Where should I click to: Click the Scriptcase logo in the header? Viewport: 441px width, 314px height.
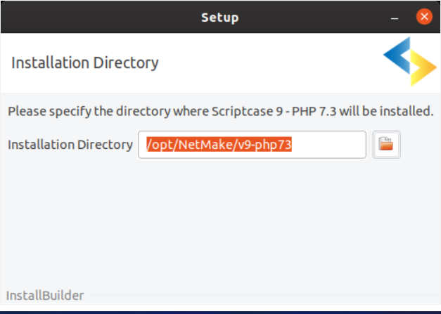410,62
